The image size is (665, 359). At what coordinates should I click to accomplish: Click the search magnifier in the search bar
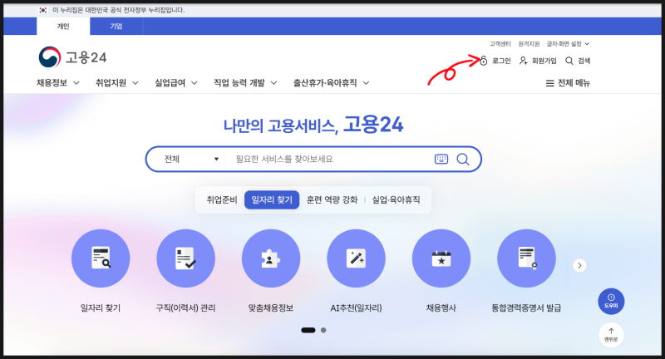click(x=463, y=159)
